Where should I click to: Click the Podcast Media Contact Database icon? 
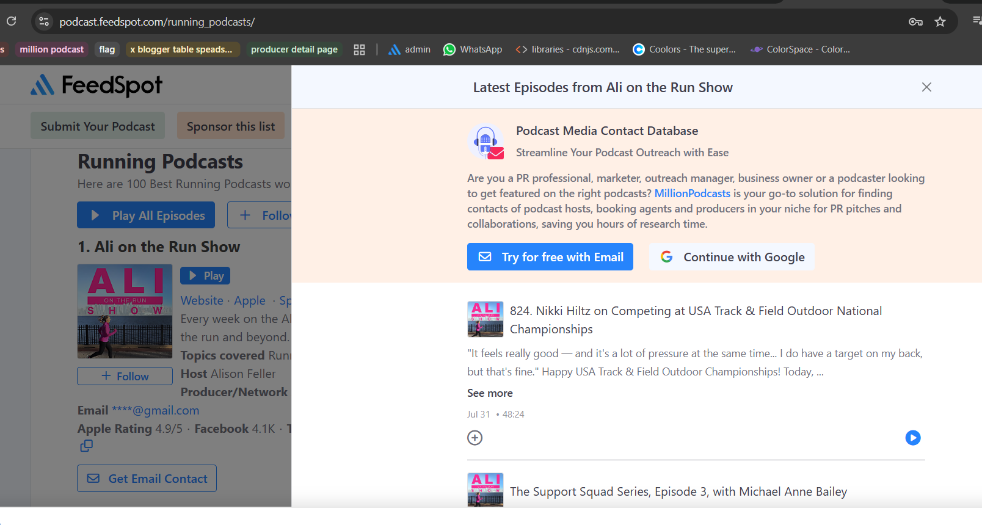pyautogui.click(x=486, y=142)
